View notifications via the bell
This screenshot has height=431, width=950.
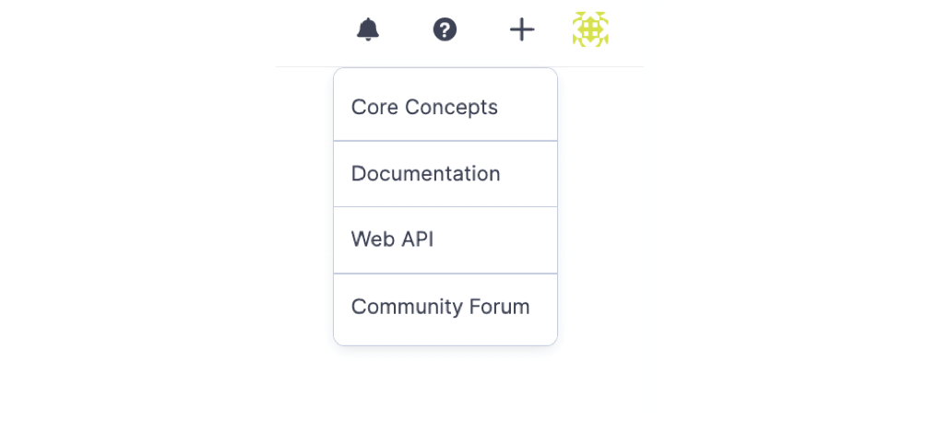[x=368, y=29]
